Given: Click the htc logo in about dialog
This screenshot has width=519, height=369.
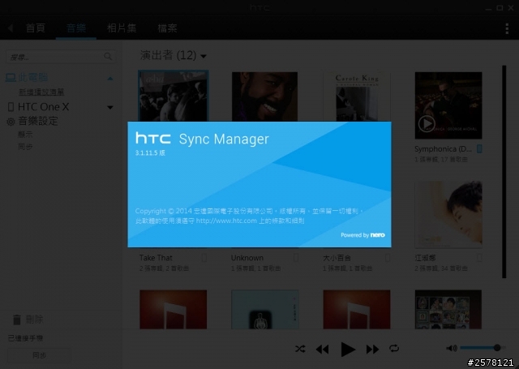Looking at the screenshot, I should click(153, 138).
